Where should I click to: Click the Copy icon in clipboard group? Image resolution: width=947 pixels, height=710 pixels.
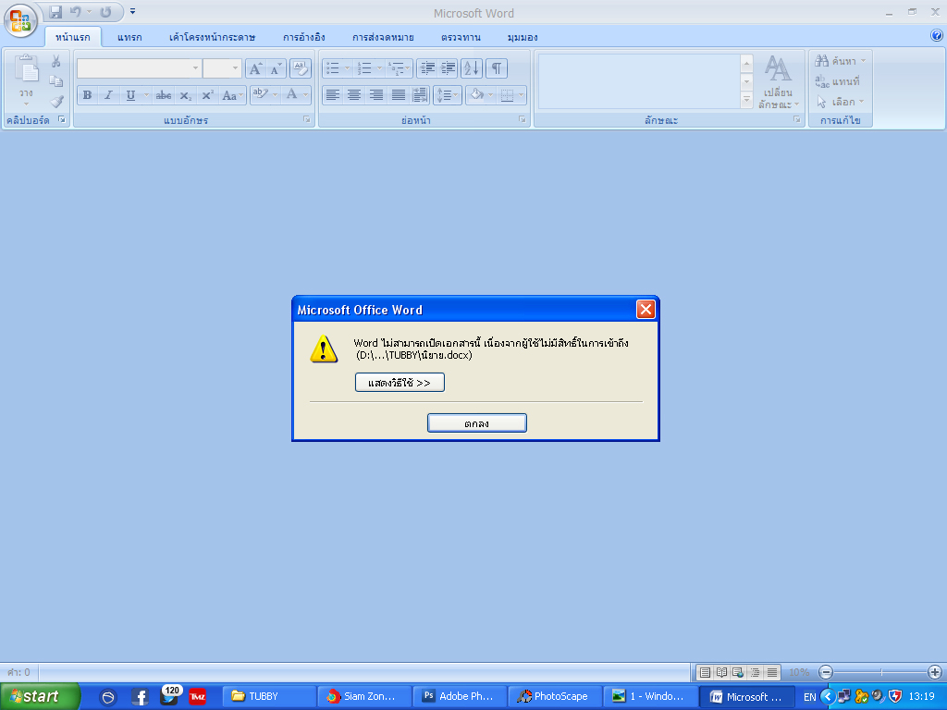pyautogui.click(x=55, y=81)
